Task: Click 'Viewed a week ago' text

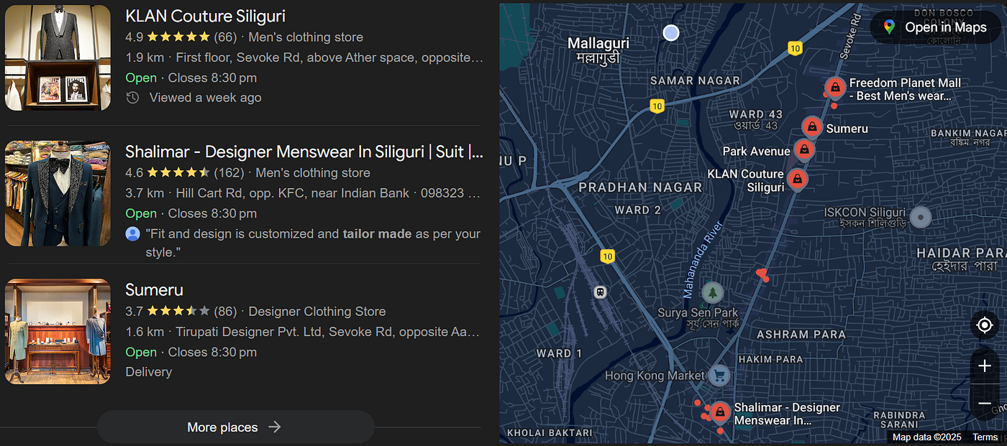Action: pos(205,98)
